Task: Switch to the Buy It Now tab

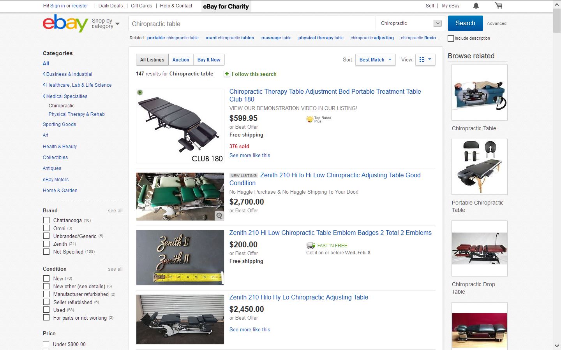Action: 209,59
